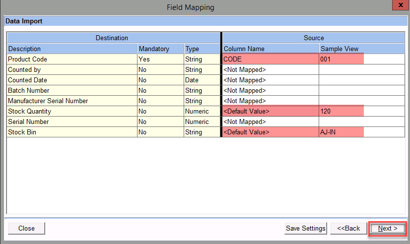Open Stock Bin Default Value cell
Viewport: 410px width, 244px height.
(x=271, y=132)
